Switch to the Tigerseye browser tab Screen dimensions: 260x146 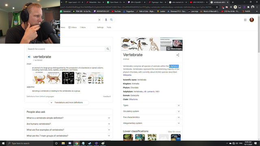tap(157, 2)
